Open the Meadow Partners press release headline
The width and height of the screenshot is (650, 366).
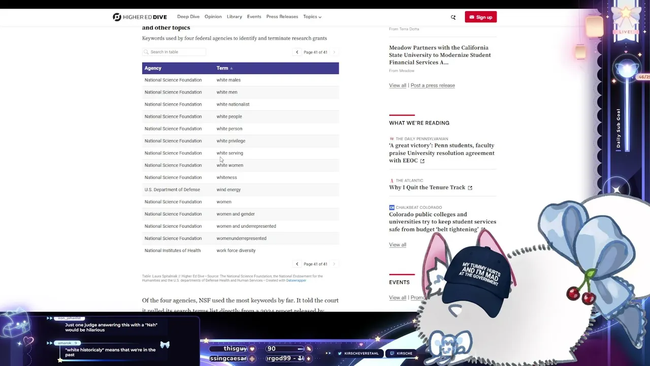(x=440, y=55)
